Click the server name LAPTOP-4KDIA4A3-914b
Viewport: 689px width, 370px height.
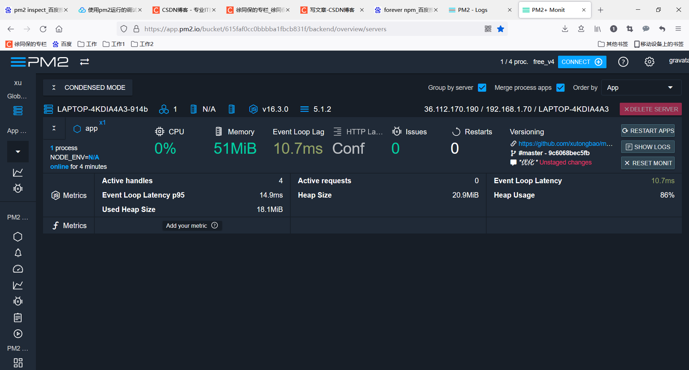pos(103,109)
